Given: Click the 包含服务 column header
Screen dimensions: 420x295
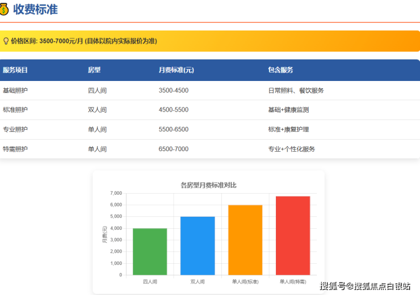Looking at the screenshot, I should (x=280, y=70).
